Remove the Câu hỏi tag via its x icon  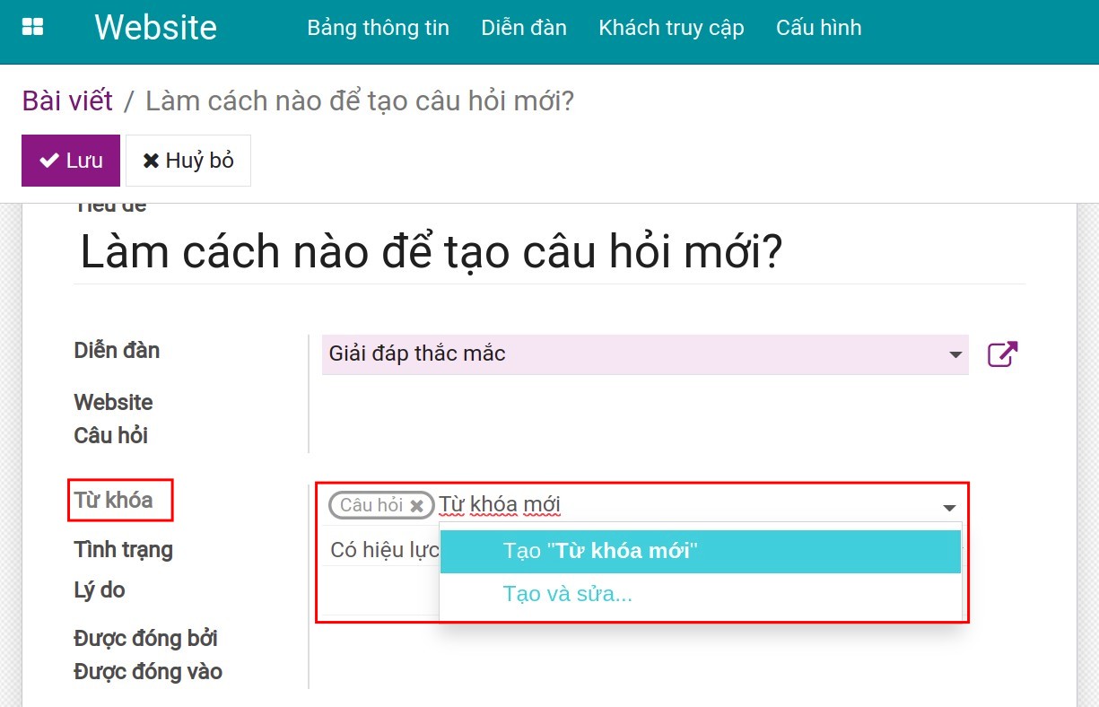[416, 505]
